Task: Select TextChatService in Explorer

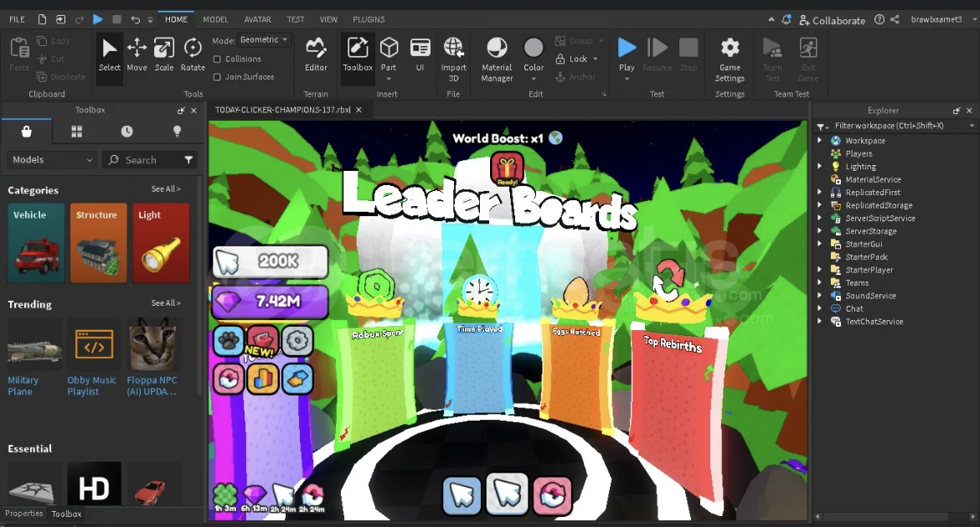Action: 874,322
